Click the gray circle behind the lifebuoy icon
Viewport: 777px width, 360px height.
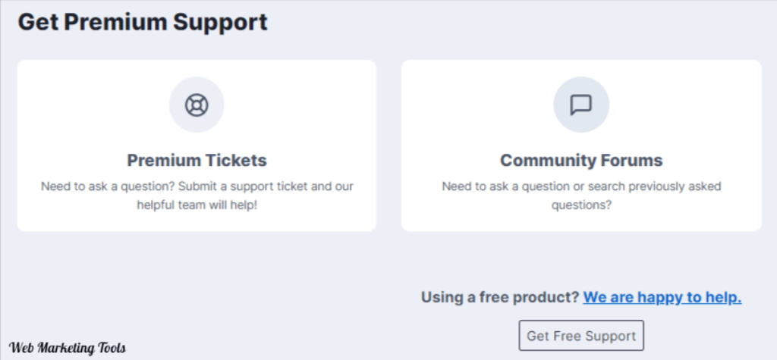[197, 105]
